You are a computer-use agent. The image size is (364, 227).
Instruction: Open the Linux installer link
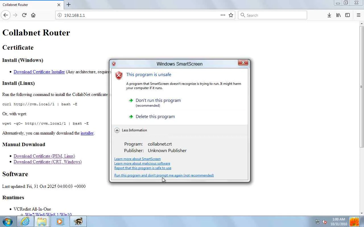(87, 133)
